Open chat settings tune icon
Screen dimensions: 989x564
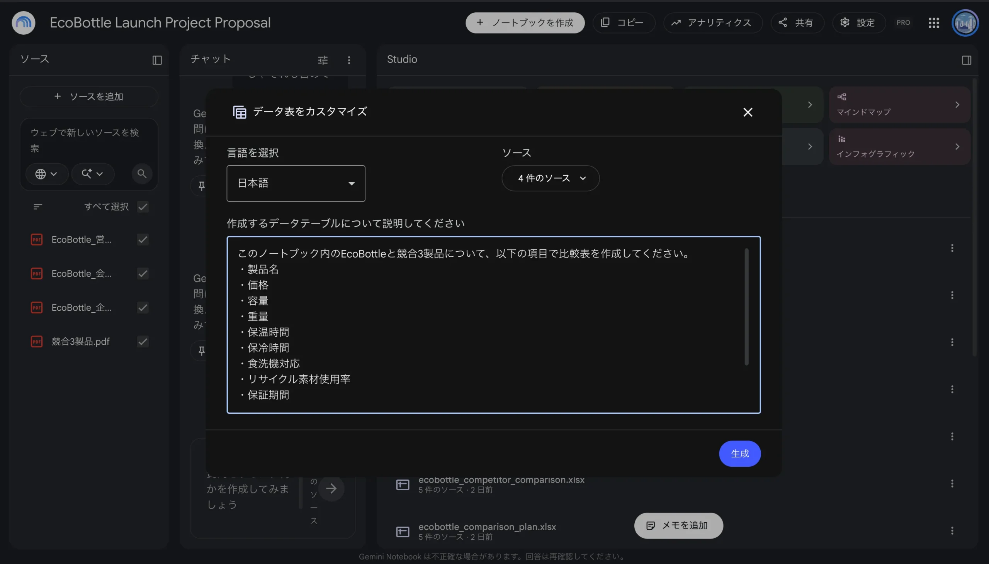click(323, 60)
